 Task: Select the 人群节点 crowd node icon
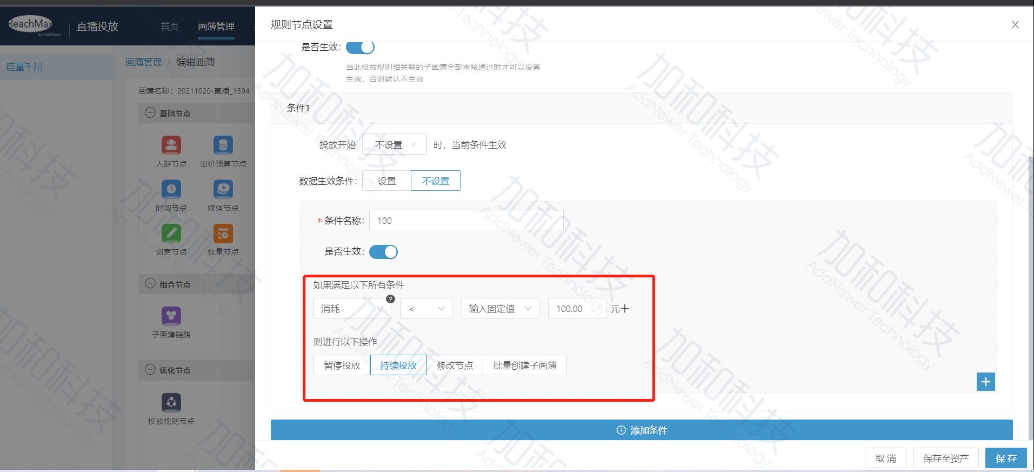(x=171, y=145)
